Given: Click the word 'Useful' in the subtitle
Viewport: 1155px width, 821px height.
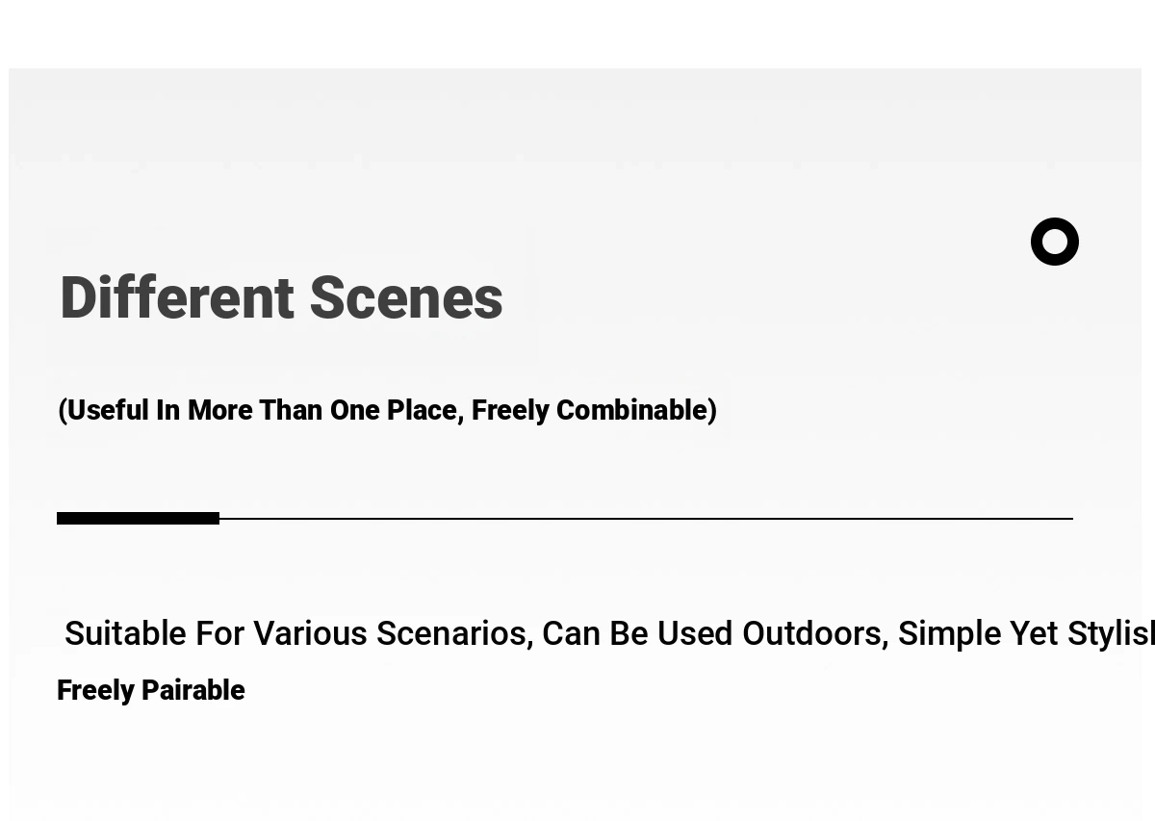Looking at the screenshot, I should tap(108, 410).
